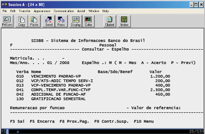205x134 pixels.
Task: Open the Display settings toolbar icon
Action: coord(76,21)
